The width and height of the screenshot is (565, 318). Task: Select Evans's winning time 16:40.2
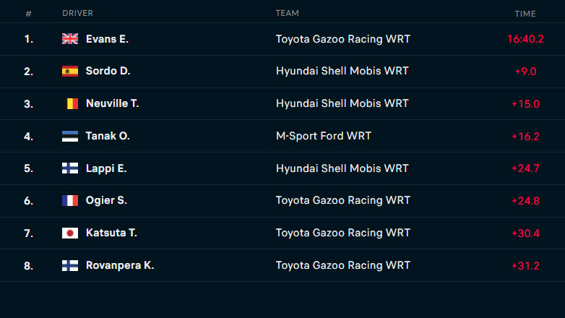coord(525,39)
